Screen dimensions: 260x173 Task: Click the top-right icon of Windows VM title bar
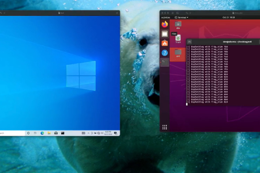click(x=117, y=13)
